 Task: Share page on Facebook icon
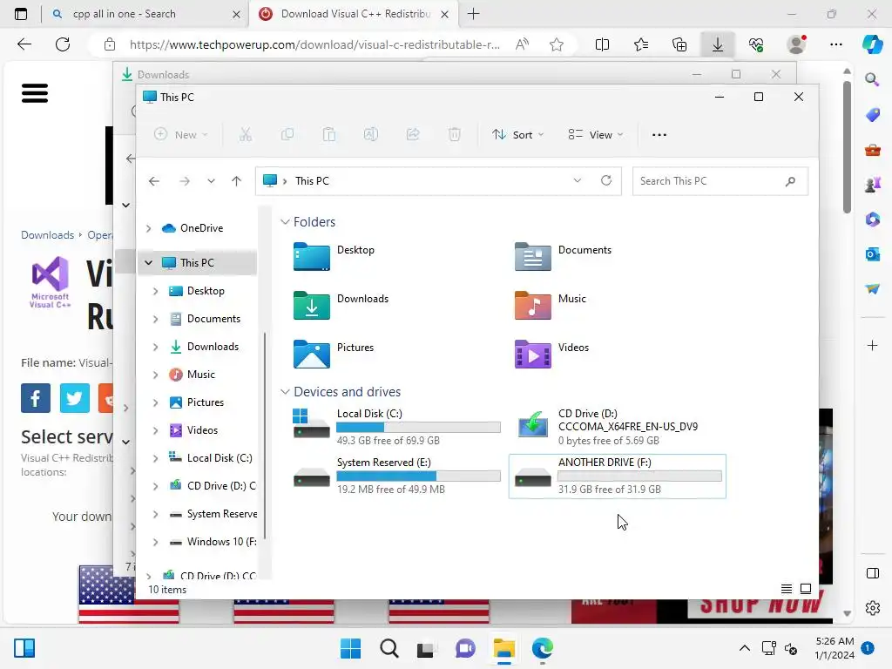pos(36,398)
